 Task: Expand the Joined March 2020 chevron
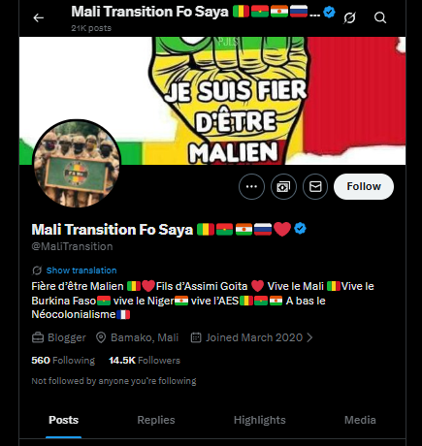point(309,337)
